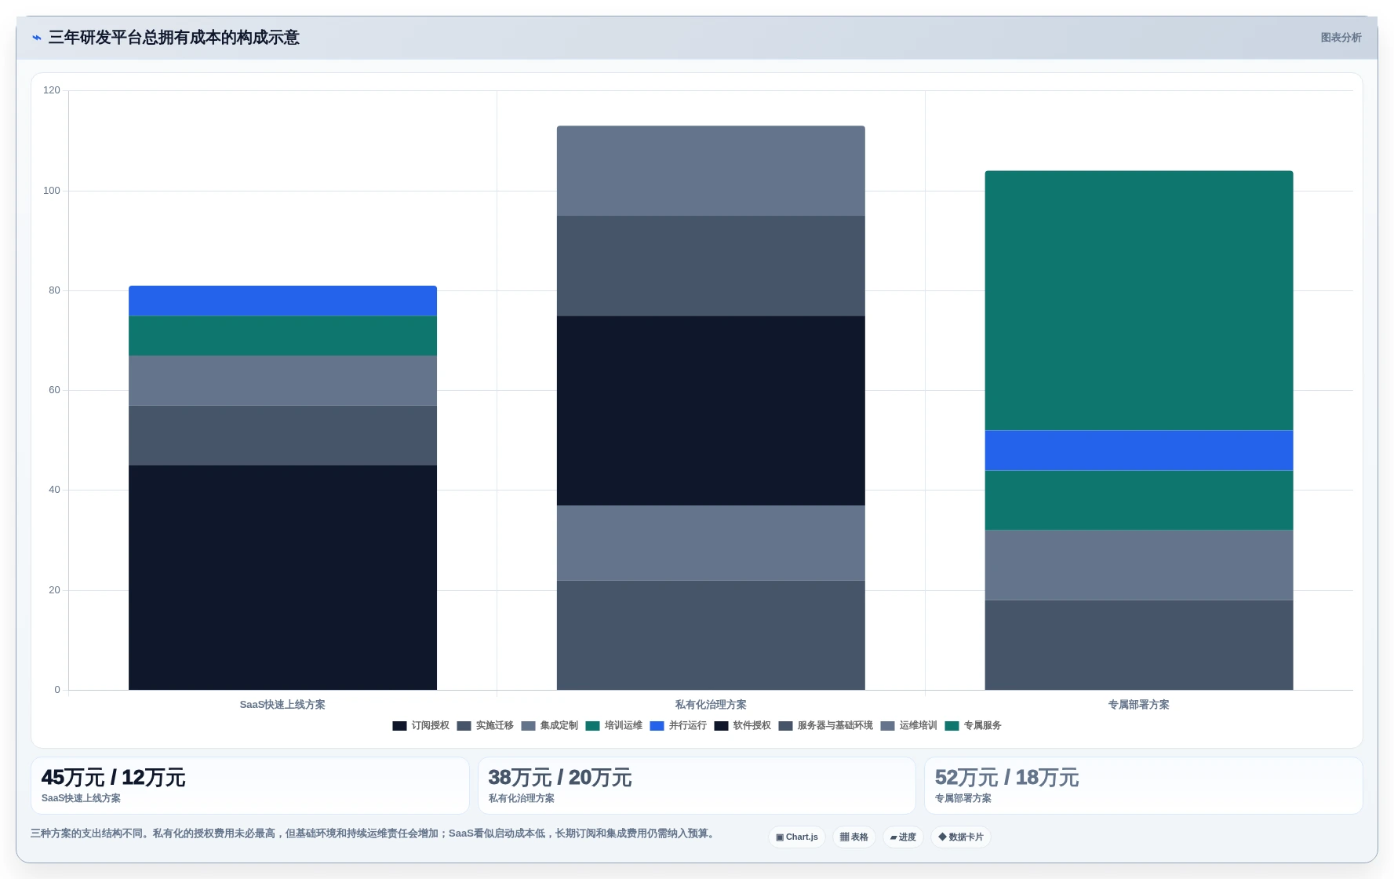The height and width of the screenshot is (879, 1394).
Task: Toggle the 软件授权 legend item
Action: [x=742, y=726]
